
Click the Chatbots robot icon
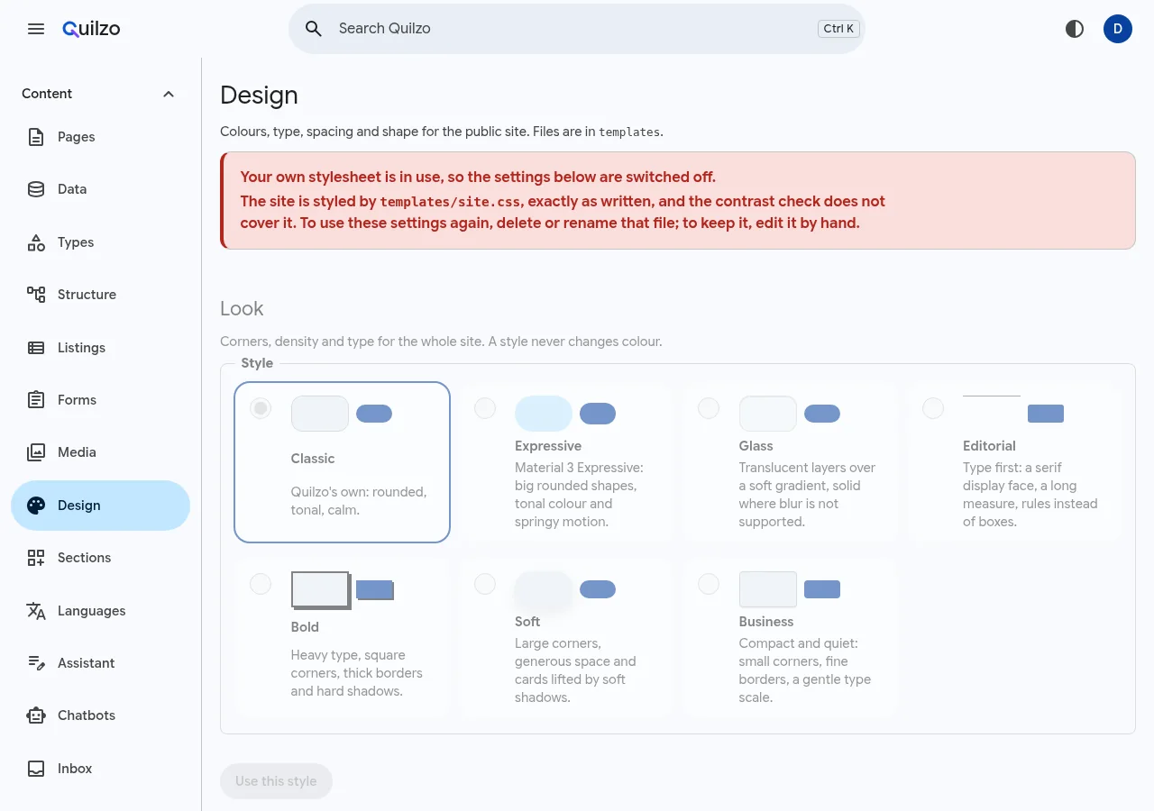pyautogui.click(x=36, y=715)
